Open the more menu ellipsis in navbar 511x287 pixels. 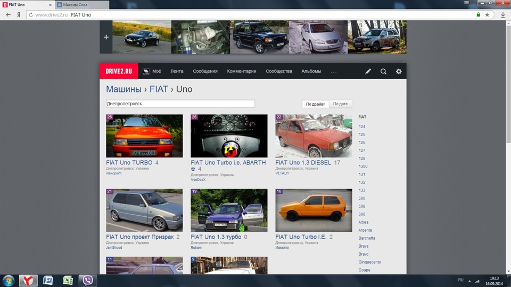[x=333, y=71]
